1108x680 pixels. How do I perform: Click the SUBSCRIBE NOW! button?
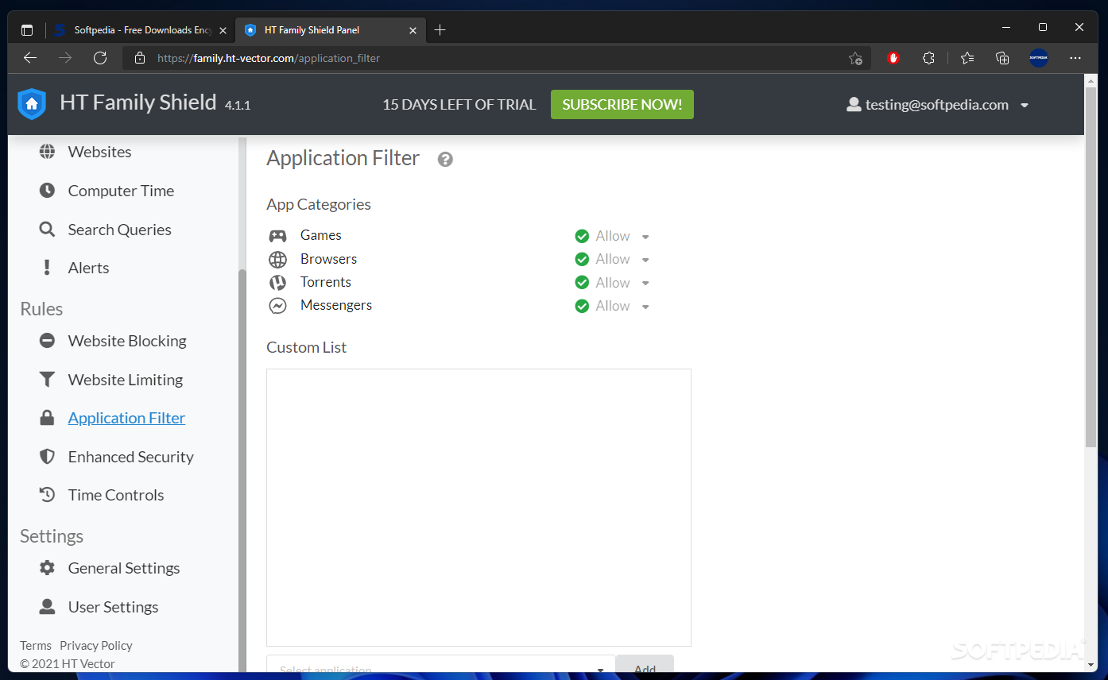pyautogui.click(x=622, y=105)
